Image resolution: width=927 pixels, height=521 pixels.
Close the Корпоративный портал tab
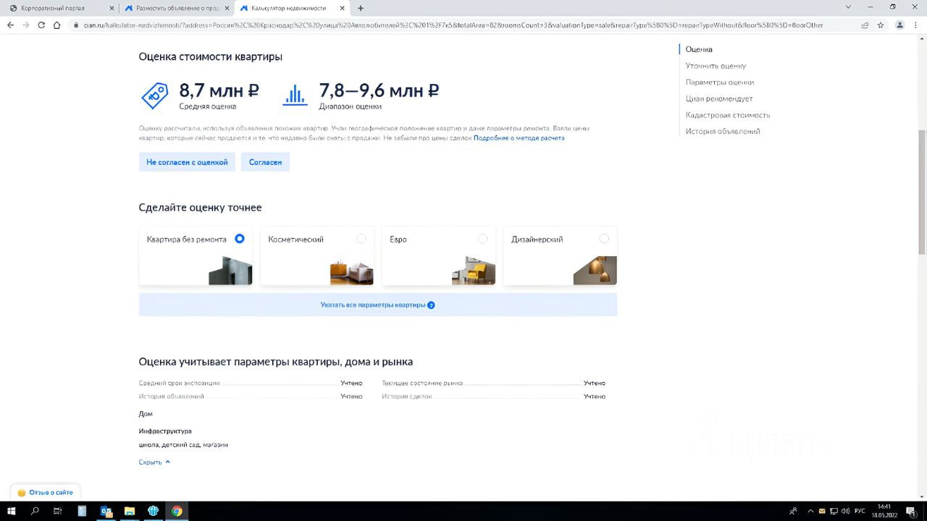click(x=111, y=8)
